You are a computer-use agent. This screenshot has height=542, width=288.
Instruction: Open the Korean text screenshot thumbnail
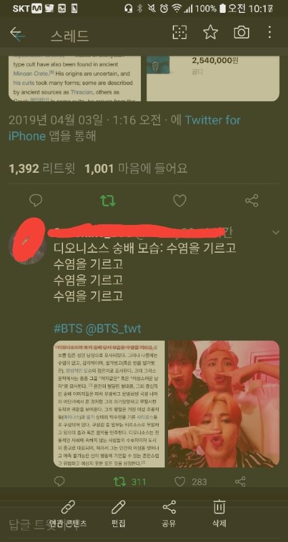109,404
